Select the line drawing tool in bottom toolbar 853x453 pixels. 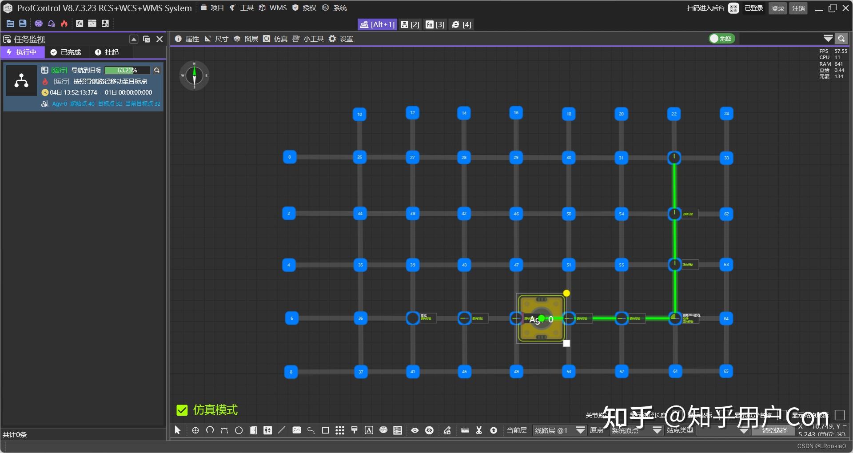[281, 430]
